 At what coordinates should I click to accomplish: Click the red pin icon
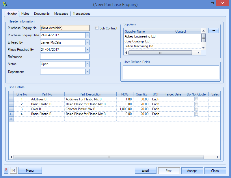[6, 170]
